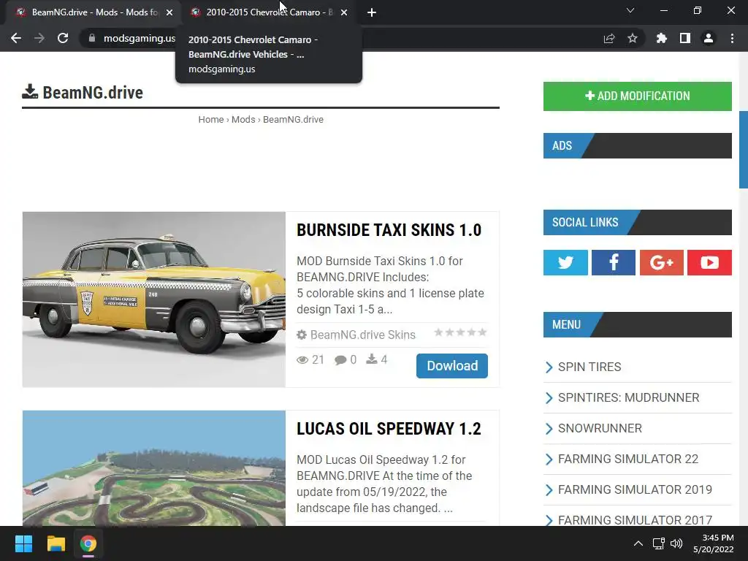Open BURNSIDE TAXI SKINS 1.0 title

tap(389, 230)
